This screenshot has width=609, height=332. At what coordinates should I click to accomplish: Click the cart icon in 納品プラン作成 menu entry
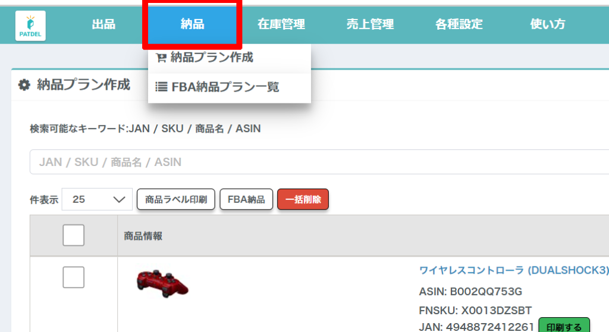tap(161, 58)
